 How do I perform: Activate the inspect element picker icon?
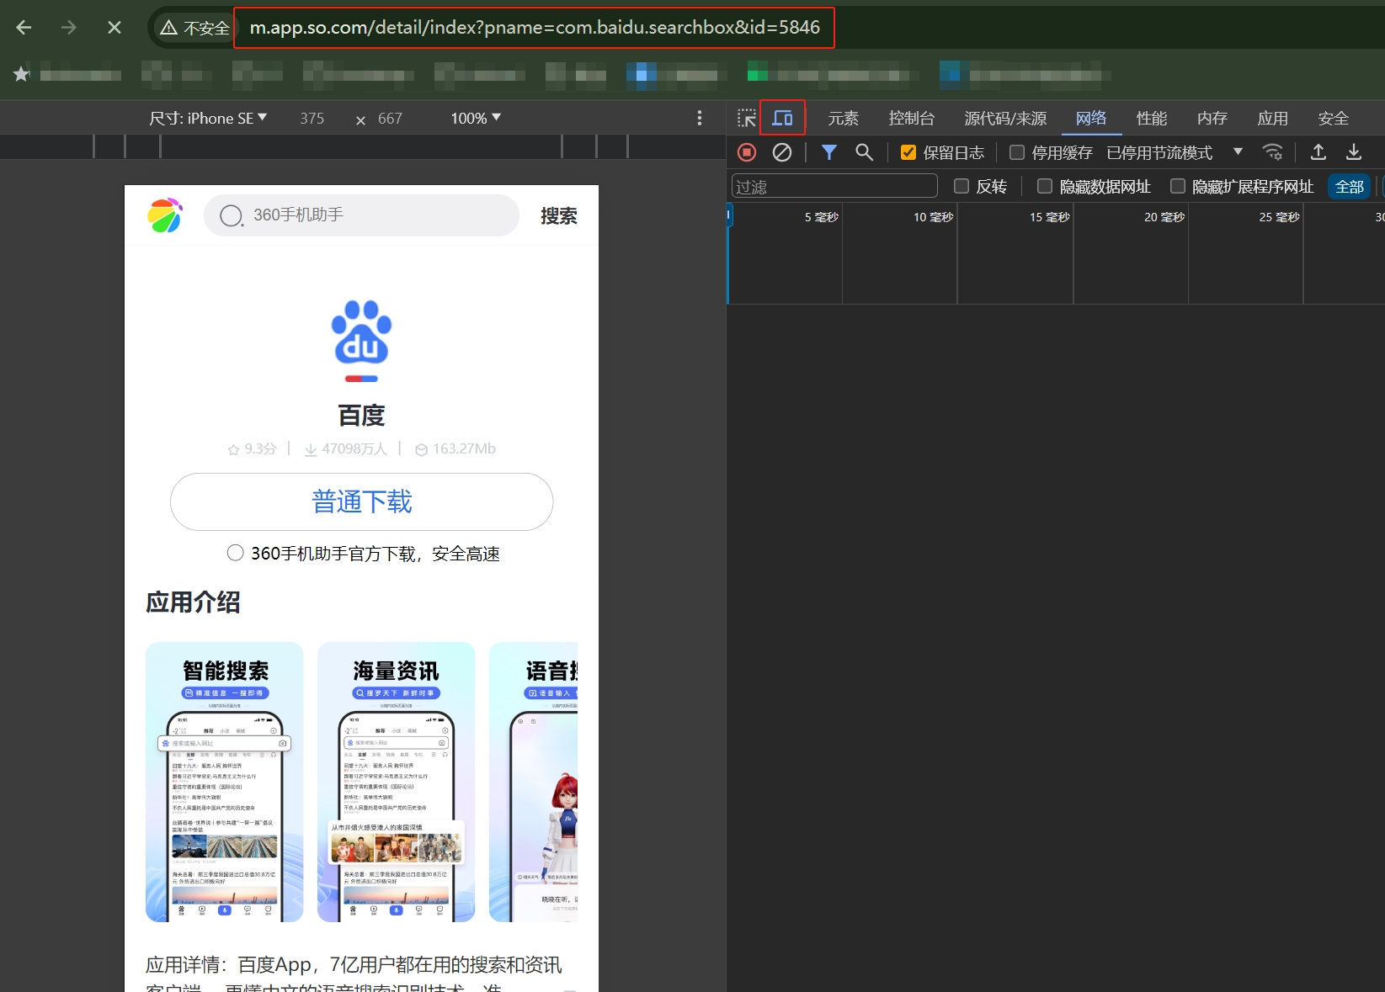pyautogui.click(x=746, y=118)
